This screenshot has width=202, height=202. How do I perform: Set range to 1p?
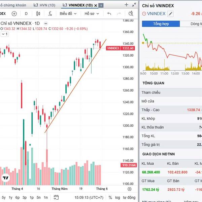(32, 198)
